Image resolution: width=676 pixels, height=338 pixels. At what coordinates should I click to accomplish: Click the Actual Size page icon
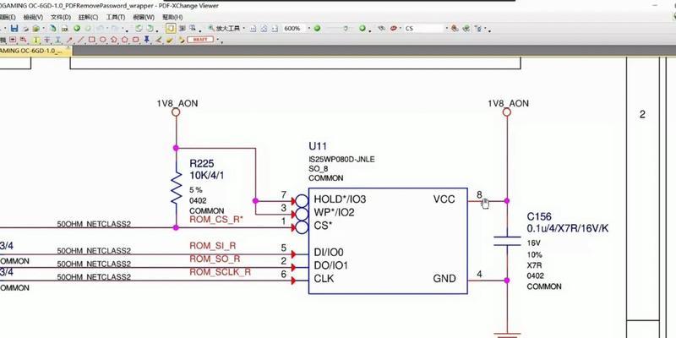pyautogui.click(x=253, y=29)
